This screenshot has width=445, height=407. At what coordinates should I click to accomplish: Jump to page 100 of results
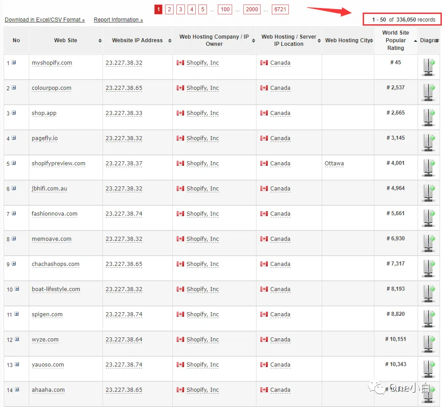[x=225, y=9]
